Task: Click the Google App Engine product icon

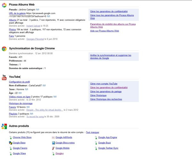Action: (96, 138)
